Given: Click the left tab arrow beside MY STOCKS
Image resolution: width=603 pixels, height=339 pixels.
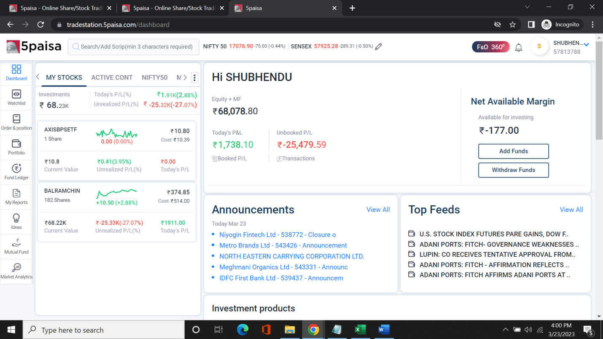Looking at the screenshot, I should point(38,77).
